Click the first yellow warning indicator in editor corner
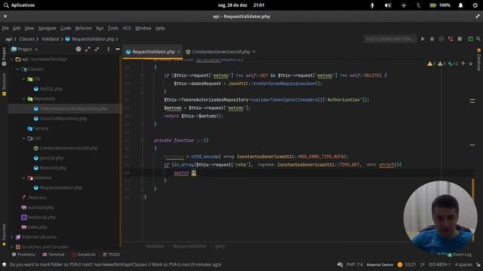This screenshot has width=483, height=271. (431, 63)
